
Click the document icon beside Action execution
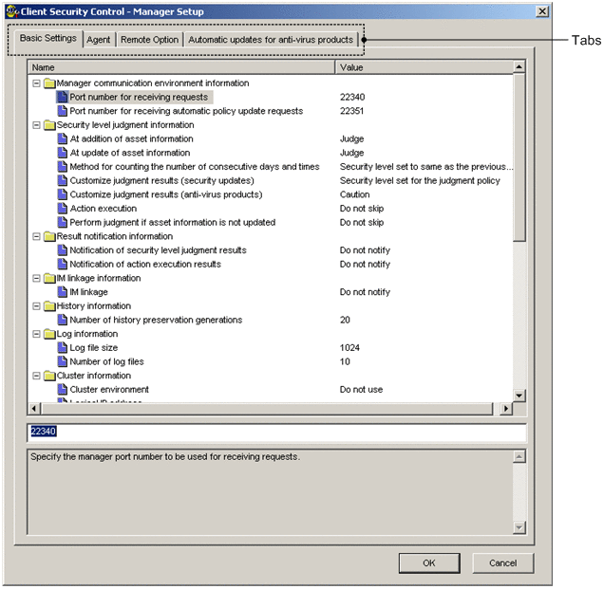pos(62,209)
